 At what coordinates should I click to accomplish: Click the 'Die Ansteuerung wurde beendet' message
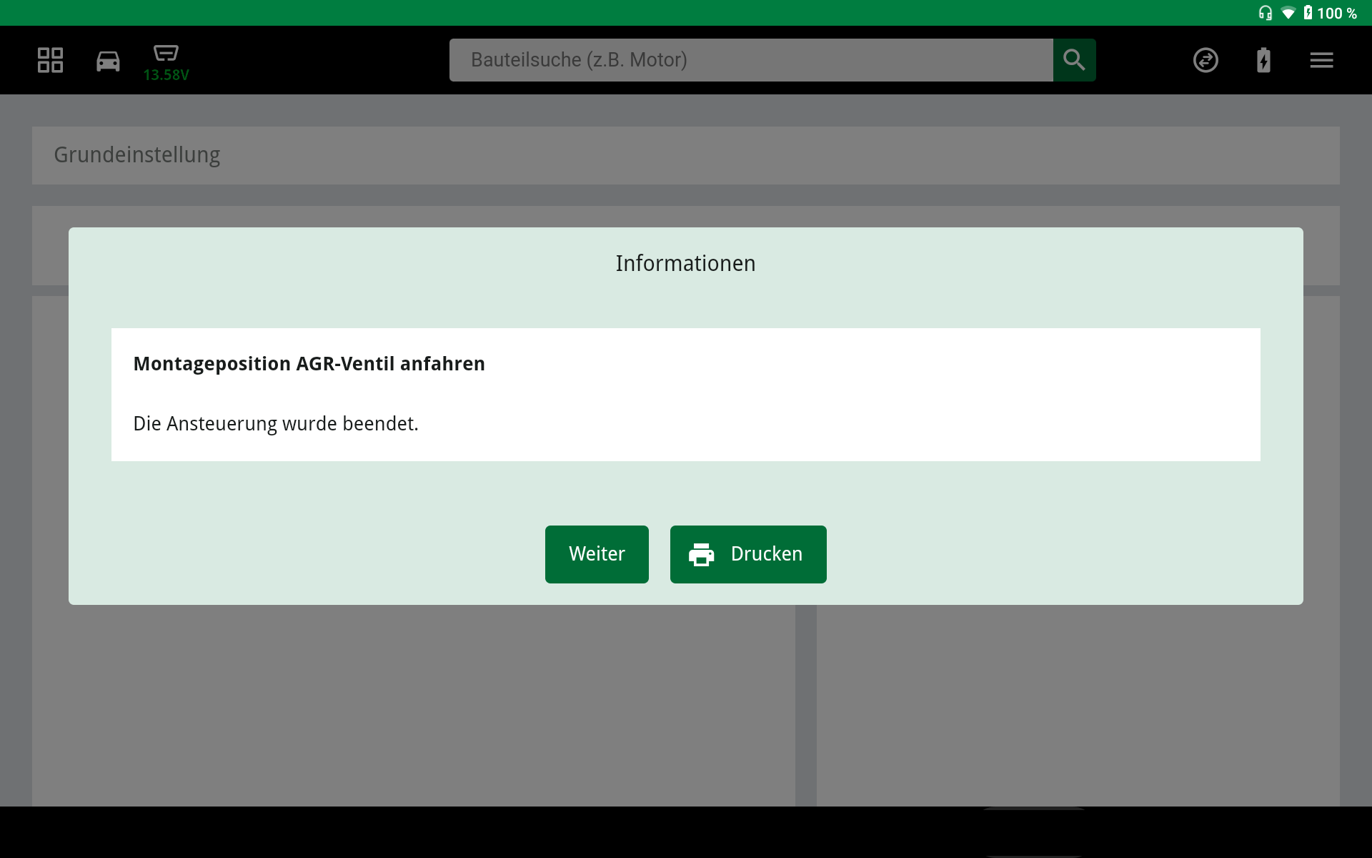pos(276,424)
